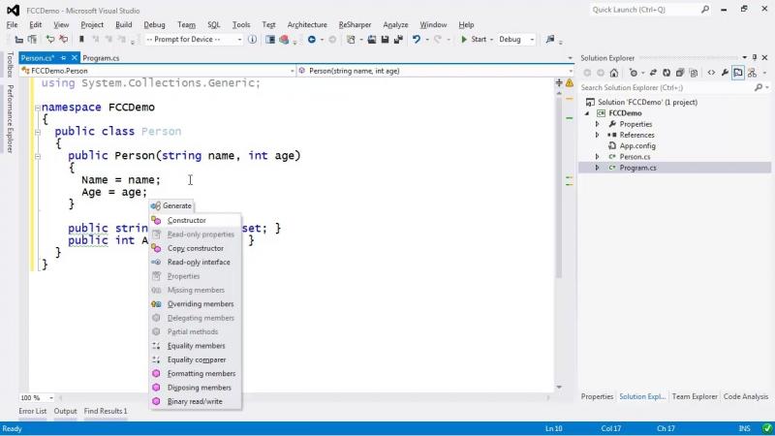Open the Build menu
This screenshot has height=436, width=775.
point(124,24)
